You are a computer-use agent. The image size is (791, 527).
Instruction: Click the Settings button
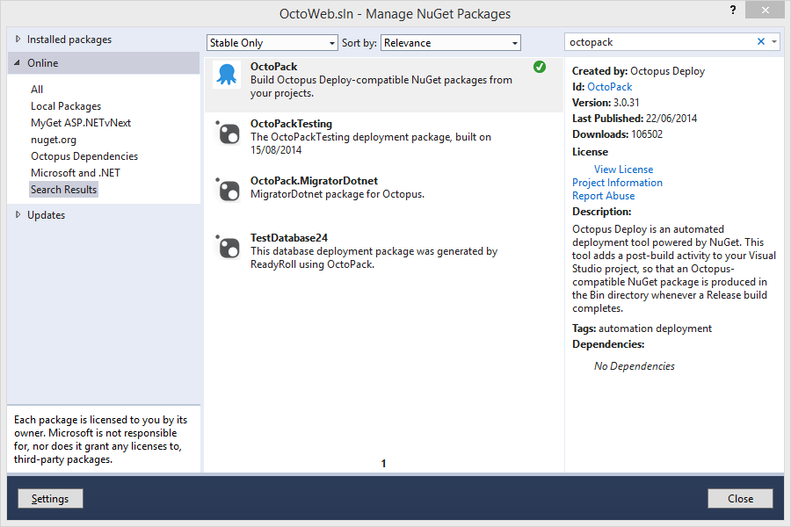[50, 499]
